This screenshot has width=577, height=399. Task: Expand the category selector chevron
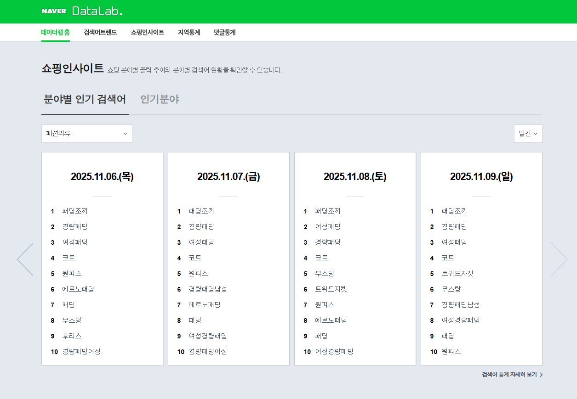coord(125,134)
